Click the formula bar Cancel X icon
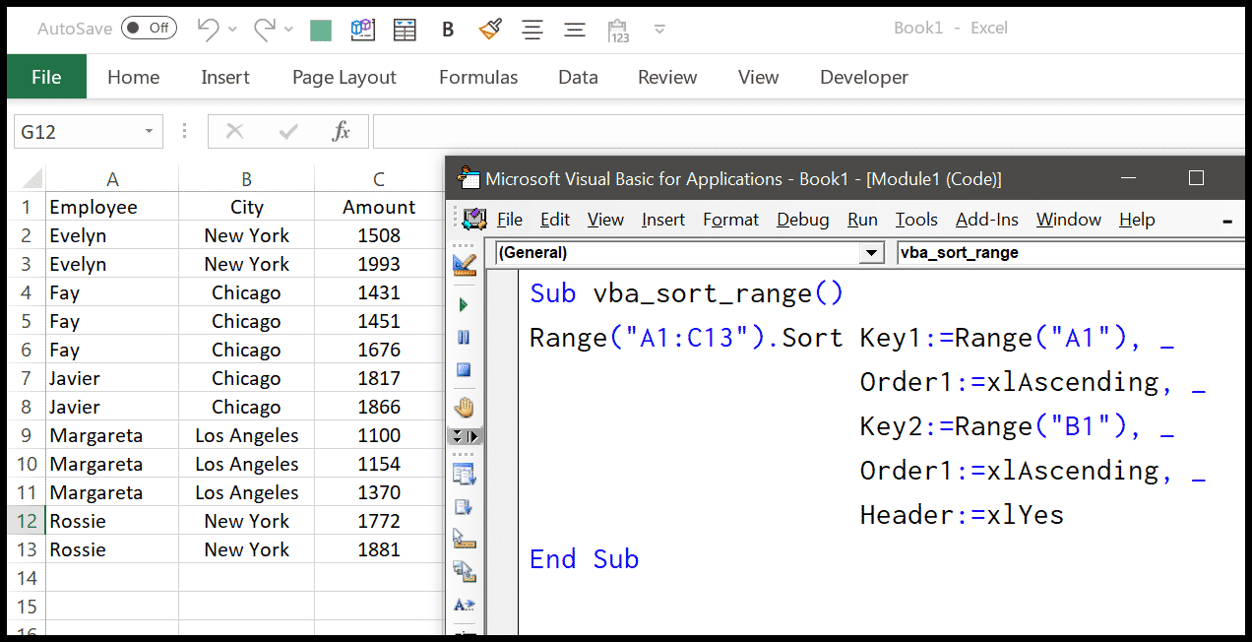The height and width of the screenshot is (642, 1252). point(234,131)
